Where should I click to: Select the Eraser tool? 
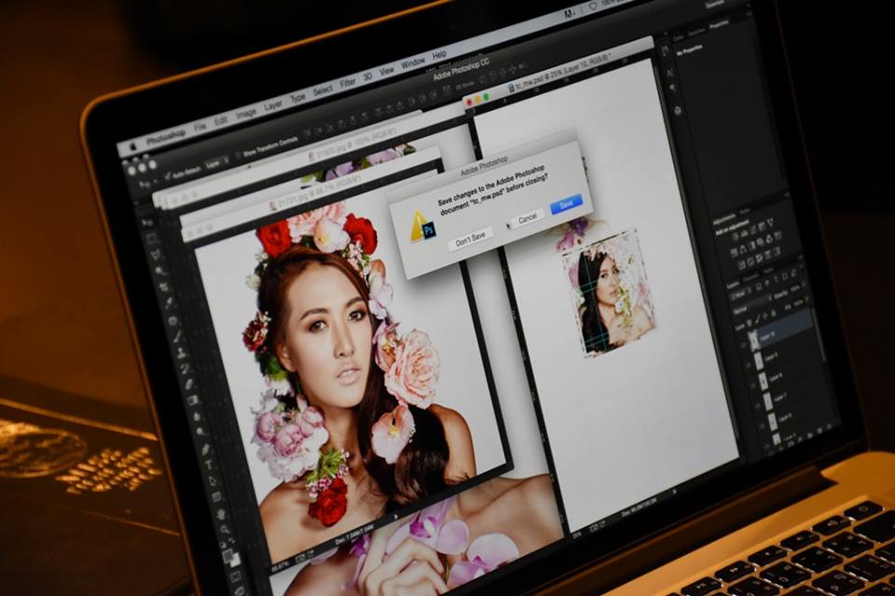[189, 385]
